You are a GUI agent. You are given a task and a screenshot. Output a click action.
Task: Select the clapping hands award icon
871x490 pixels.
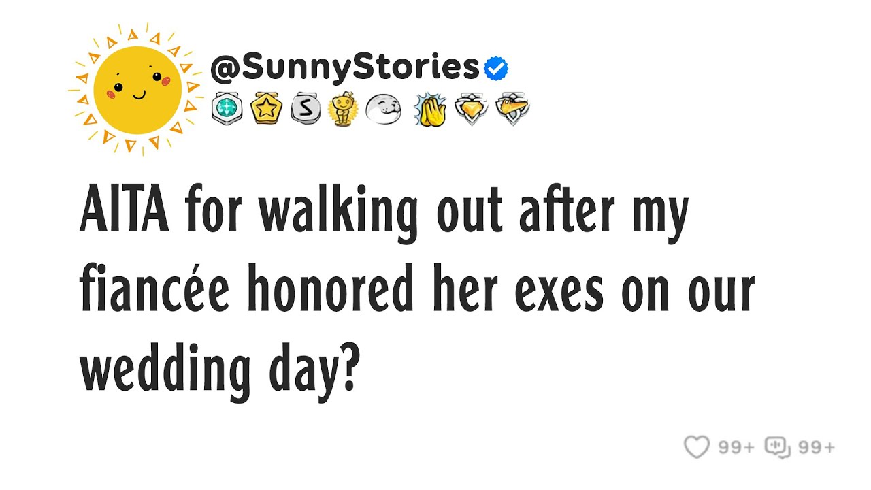coord(430,110)
